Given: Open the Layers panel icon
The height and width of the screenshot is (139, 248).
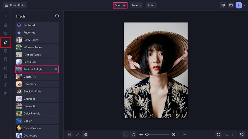Looking at the screenshot, I should [x=70, y=135].
